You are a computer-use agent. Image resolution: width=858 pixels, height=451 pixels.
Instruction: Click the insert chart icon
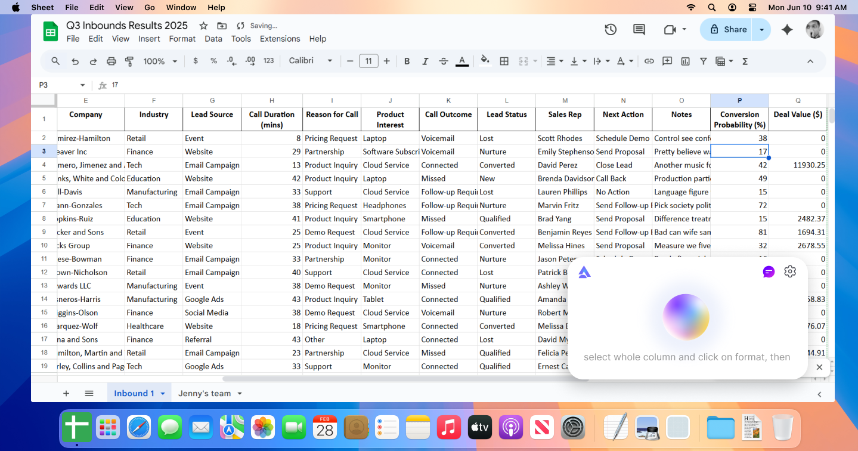(685, 61)
